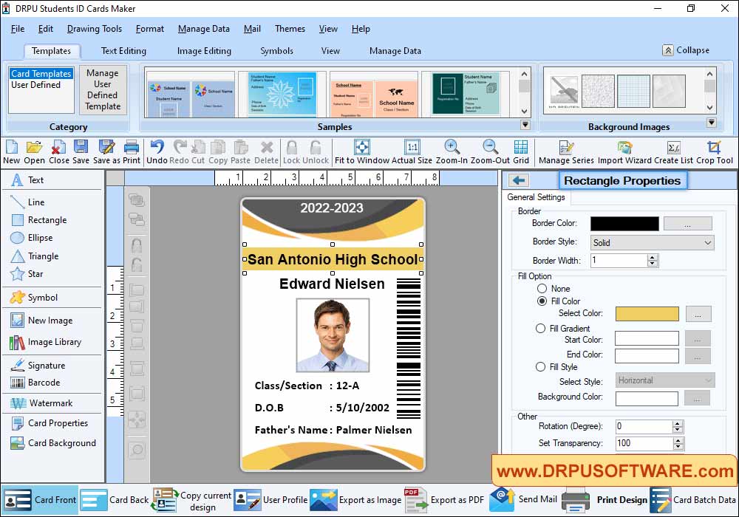This screenshot has height=517, width=739.
Task: Click the yellow fill Select Color swatch
Action: tap(647, 314)
